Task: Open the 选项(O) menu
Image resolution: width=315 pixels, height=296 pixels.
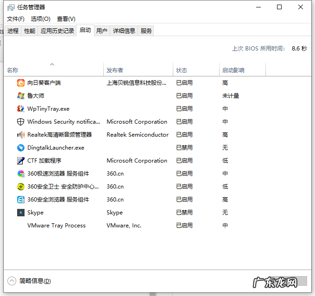Action: (x=41, y=19)
